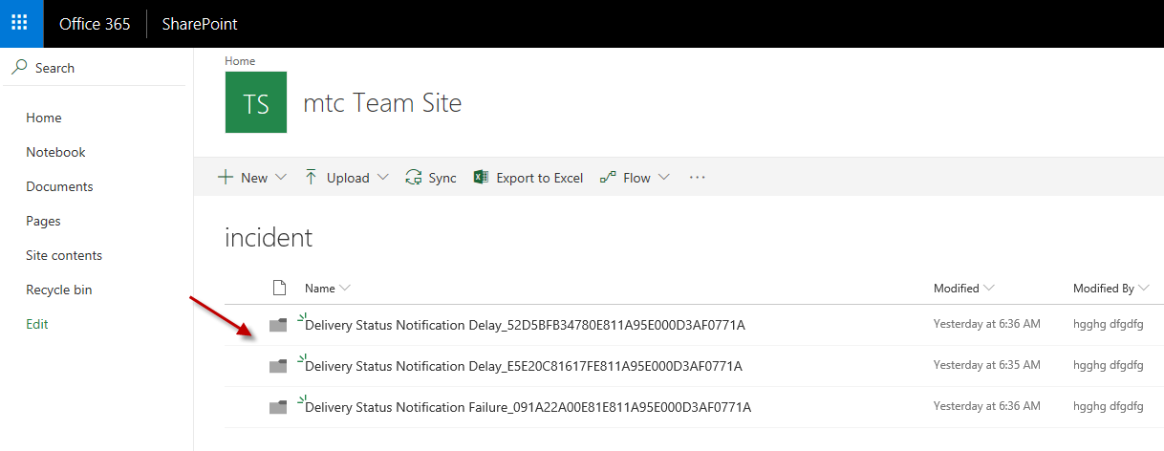Click the Edit link in sidebar

coord(37,324)
